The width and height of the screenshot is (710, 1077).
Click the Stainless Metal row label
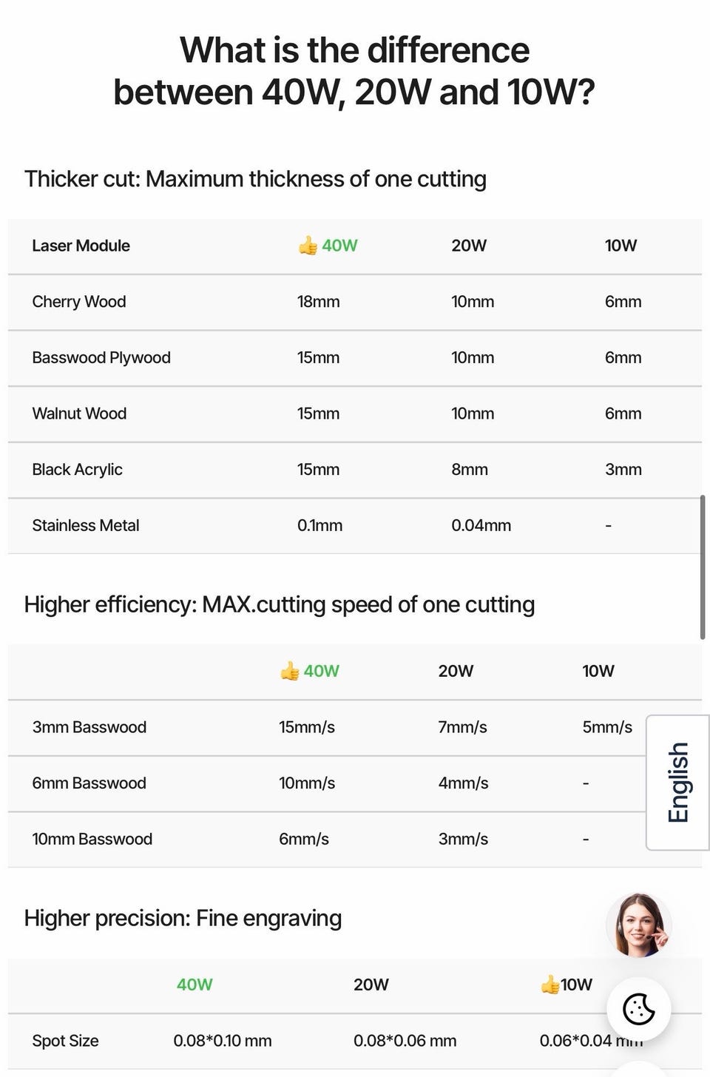point(86,525)
